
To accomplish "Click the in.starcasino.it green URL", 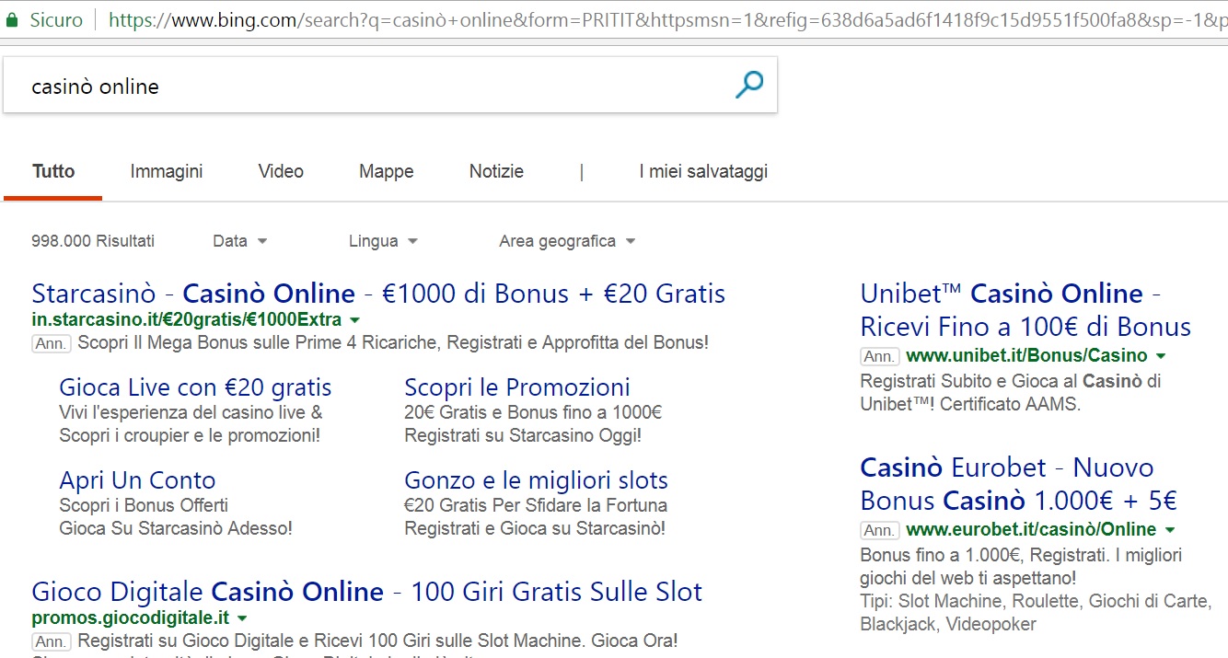I will coord(186,320).
